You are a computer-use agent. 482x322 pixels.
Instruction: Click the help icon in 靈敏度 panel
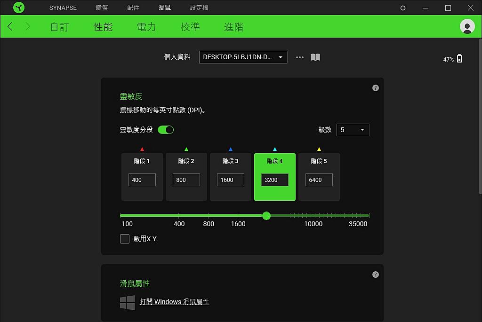pos(375,88)
